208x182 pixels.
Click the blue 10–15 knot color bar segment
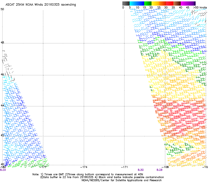(141, 3)
